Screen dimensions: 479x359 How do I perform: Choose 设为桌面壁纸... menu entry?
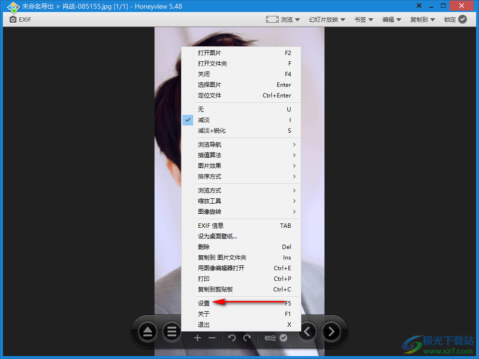(241, 236)
